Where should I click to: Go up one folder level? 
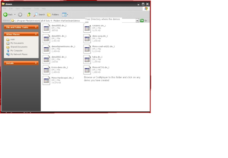click(29, 14)
